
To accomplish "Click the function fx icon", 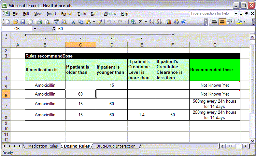I will coord(53,29).
